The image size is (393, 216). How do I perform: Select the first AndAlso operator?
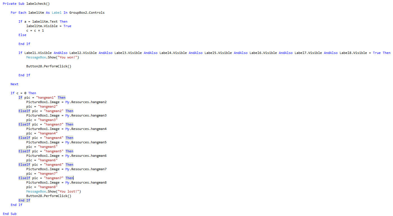[60, 53]
